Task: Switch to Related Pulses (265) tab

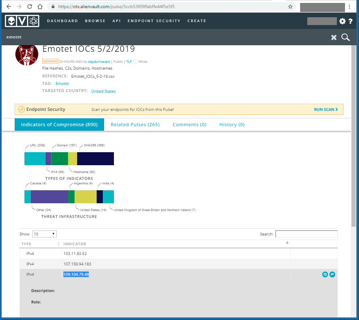Action: click(x=135, y=125)
